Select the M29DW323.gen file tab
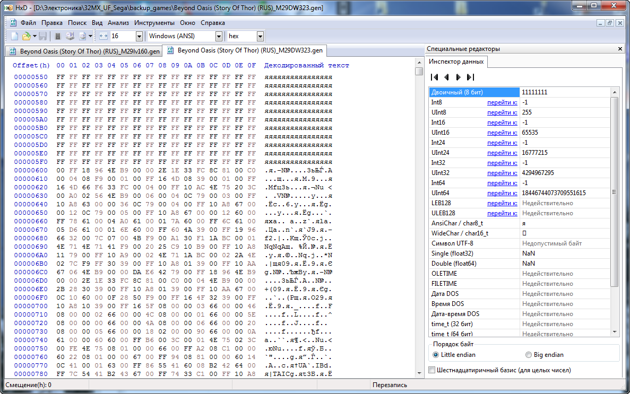Screen dimensions: 630x394 [x=245, y=50]
